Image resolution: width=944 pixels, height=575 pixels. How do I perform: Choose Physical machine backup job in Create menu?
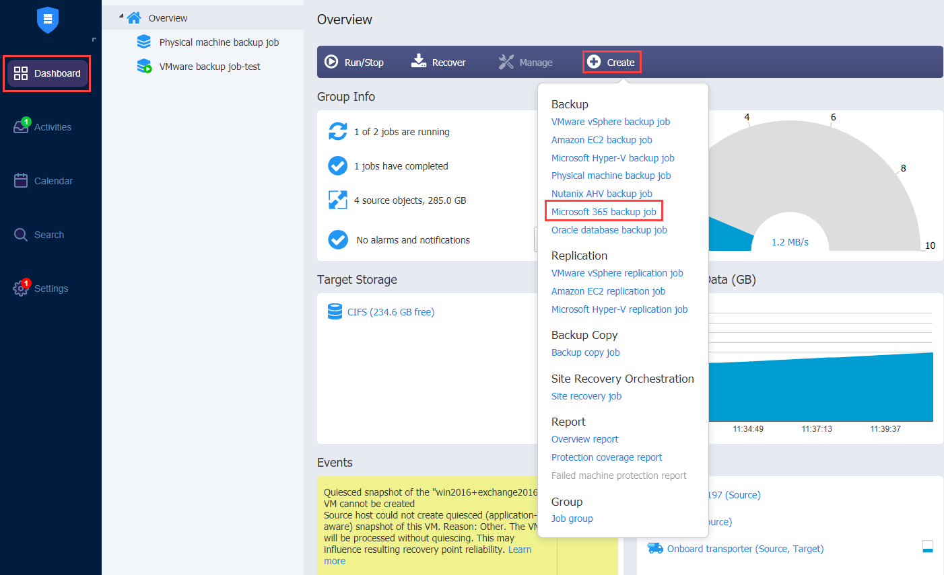point(611,176)
